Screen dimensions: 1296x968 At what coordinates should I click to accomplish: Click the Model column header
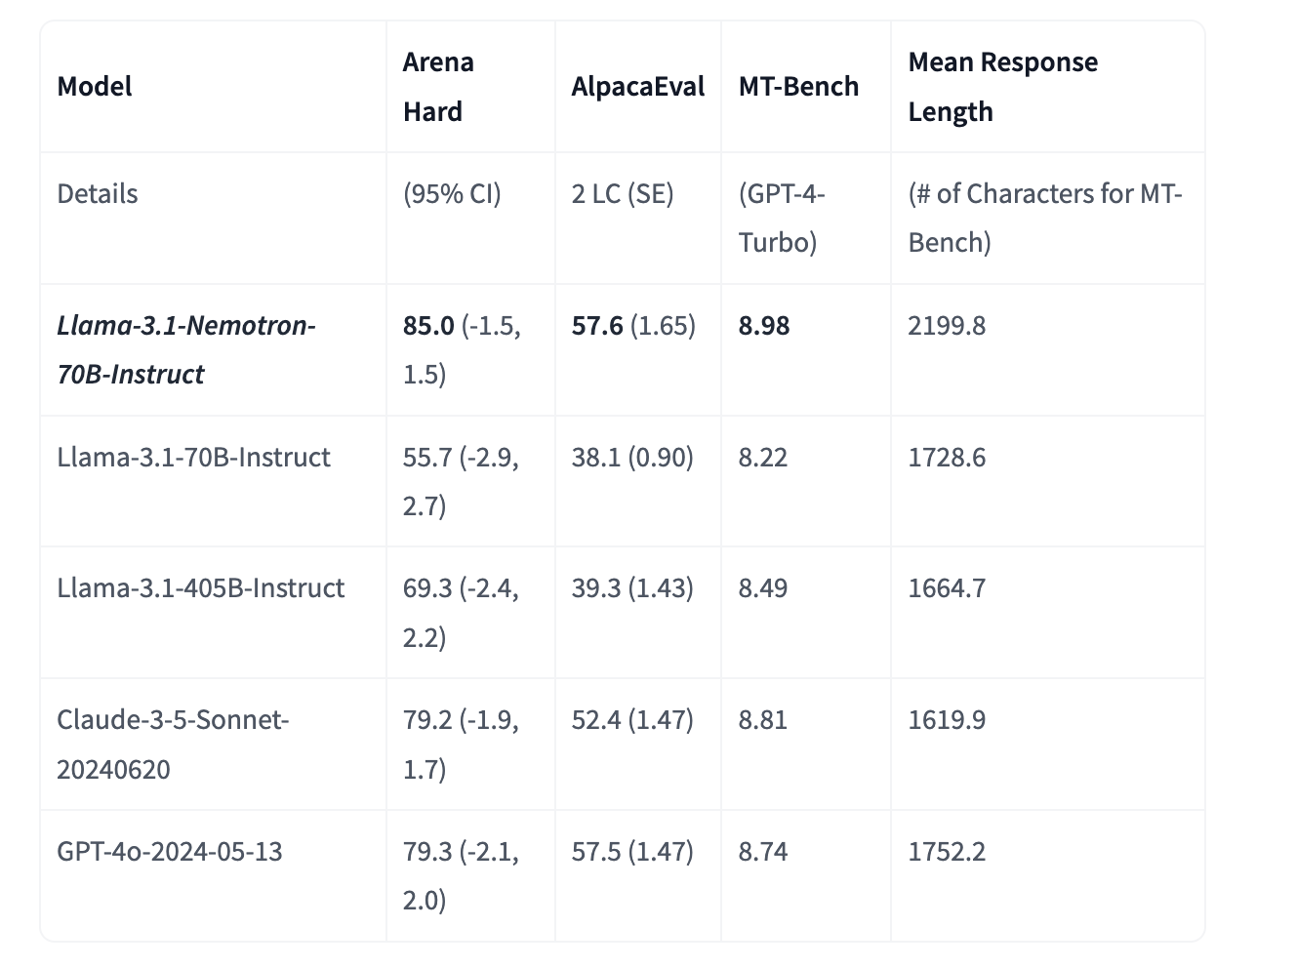point(95,87)
